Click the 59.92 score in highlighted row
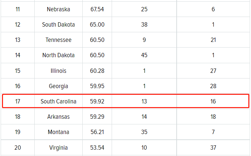The image size is (251, 156). (x=97, y=101)
